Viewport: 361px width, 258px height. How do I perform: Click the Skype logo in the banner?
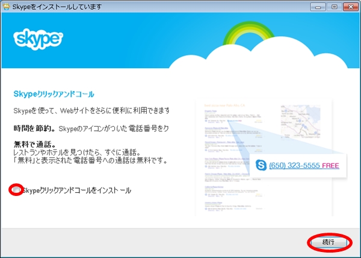(x=39, y=39)
